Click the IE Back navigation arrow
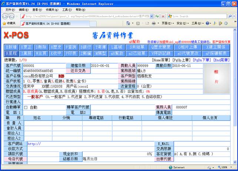The height and width of the screenshot is (171, 238). [6, 16]
